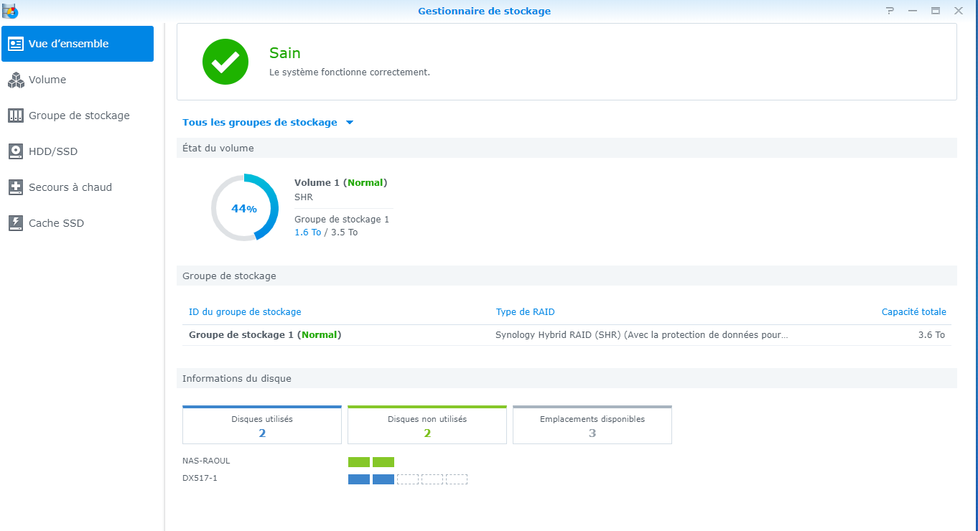Open the Vue d'ensemble tab
Image resolution: width=978 pixels, height=531 pixels.
[78, 44]
